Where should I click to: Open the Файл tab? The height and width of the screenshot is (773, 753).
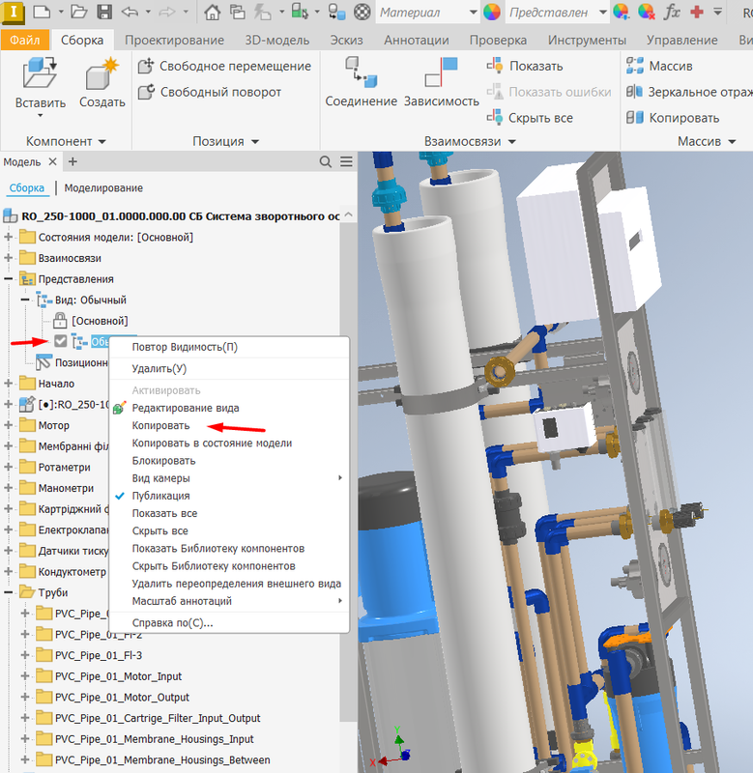(25, 40)
